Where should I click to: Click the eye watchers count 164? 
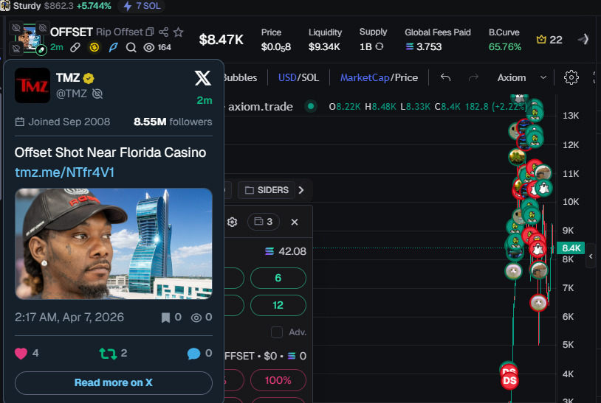coord(157,47)
